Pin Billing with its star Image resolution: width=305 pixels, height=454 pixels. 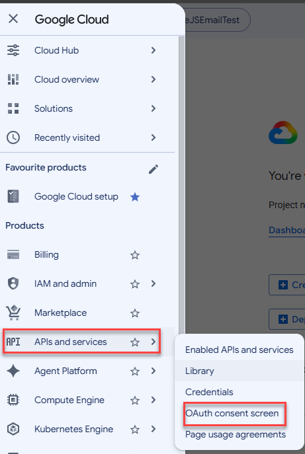135,255
